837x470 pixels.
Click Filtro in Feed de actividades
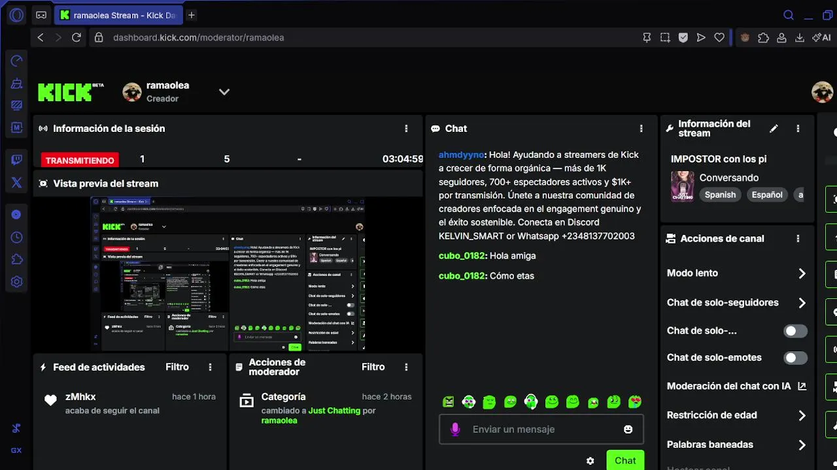click(x=177, y=367)
